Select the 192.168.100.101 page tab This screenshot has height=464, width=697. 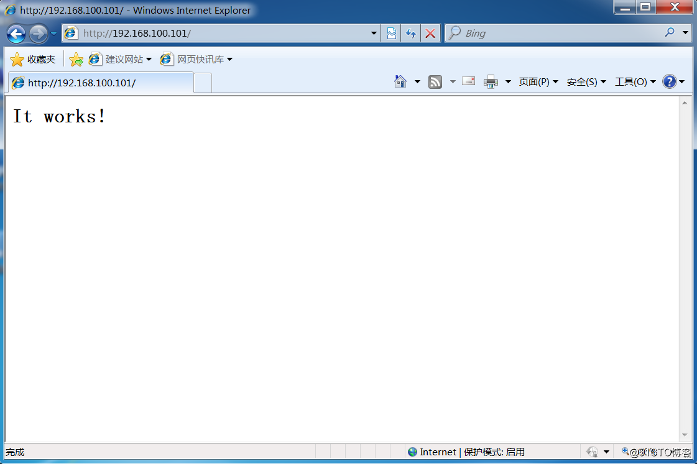(x=101, y=83)
